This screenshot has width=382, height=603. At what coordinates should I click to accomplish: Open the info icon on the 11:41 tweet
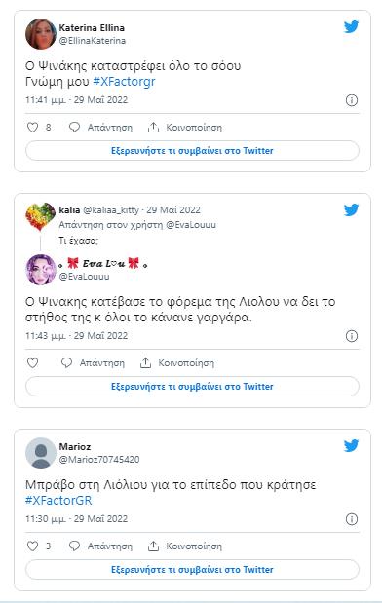click(351, 100)
